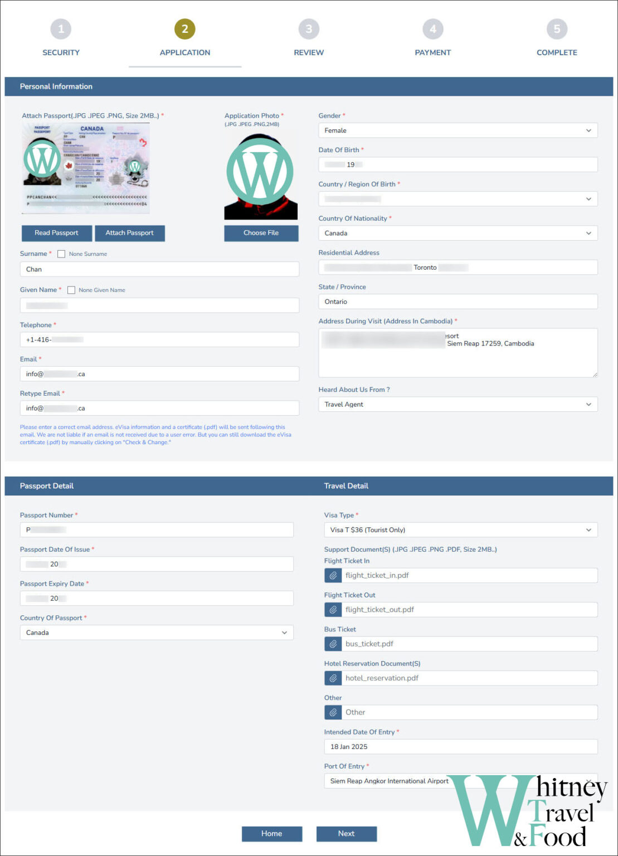Expand the Visa Type dropdown
Viewport: 618px width, 856px height.
click(x=460, y=530)
